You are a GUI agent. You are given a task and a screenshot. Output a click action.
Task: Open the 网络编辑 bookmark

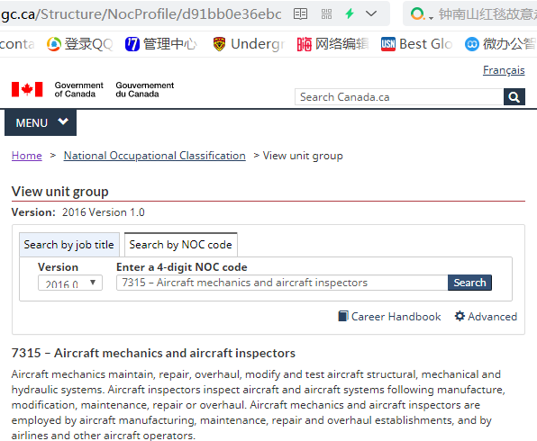[332, 44]
